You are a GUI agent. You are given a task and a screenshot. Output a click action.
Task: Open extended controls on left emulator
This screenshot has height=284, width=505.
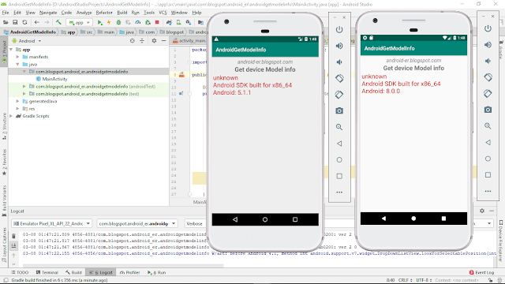click(339, 192)
